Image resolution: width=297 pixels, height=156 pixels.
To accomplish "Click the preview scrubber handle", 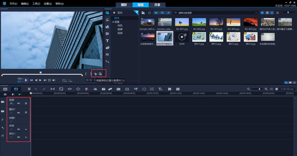I will pos(41,72).
